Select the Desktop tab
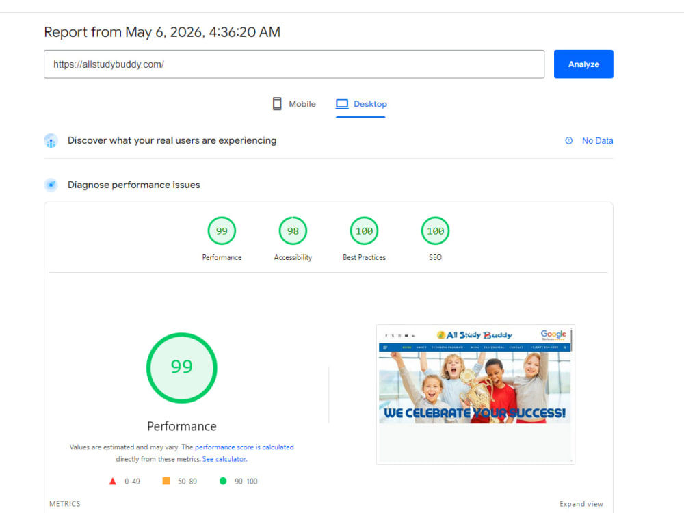684x513 pixels. pyautogui.click(x=361, y=104)
